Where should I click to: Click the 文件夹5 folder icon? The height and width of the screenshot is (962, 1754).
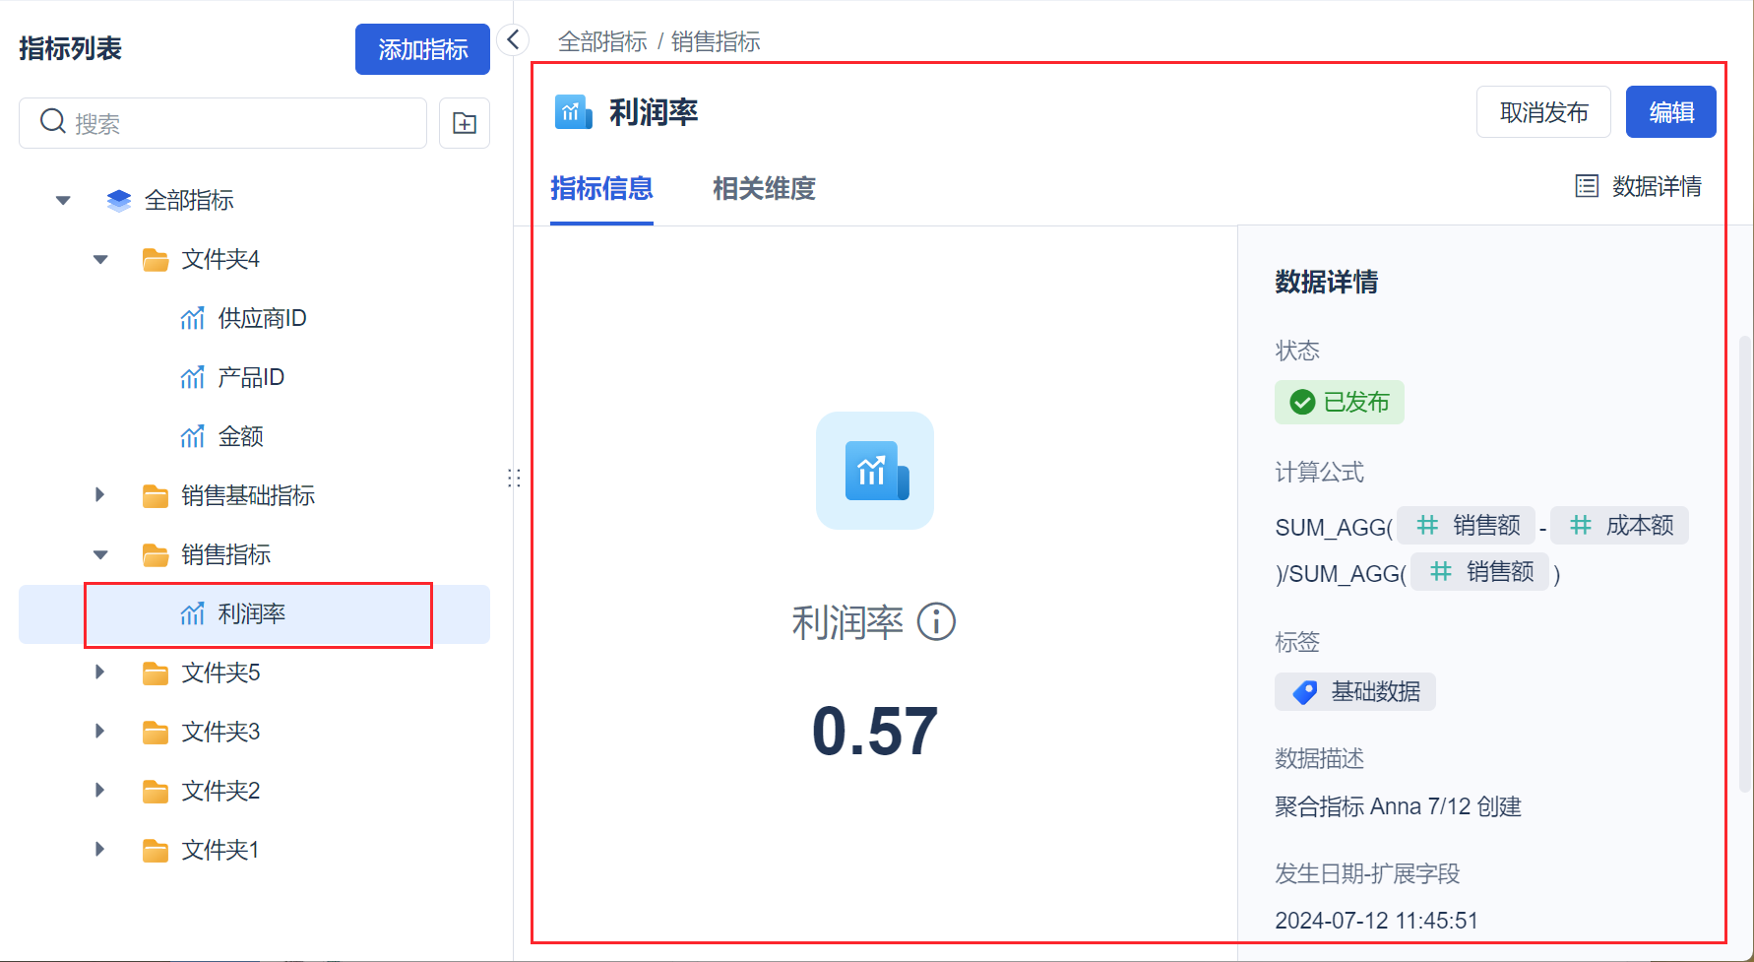pyautogui.click(x=156, y=673)
